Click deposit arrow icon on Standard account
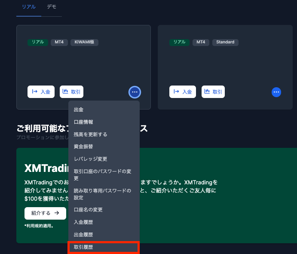The height and width of the screenshot is (254, 297). [x=176, y=92]
